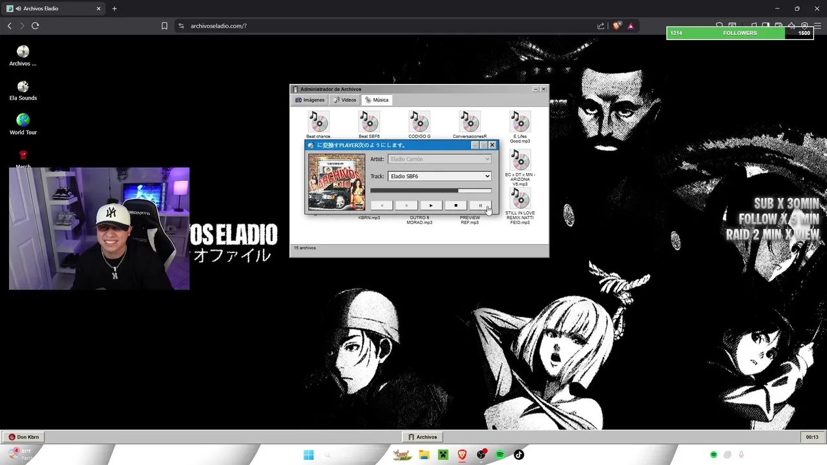This screenshot has height=465, width=827.
Task: Reload the browser page
Action: click(35, 26)
